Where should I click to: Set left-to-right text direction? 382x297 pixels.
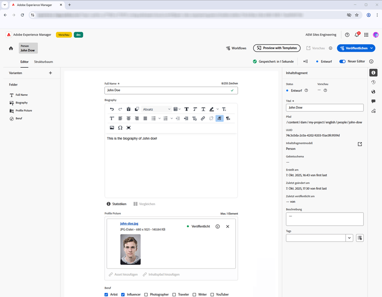click(x=220, y=118)
